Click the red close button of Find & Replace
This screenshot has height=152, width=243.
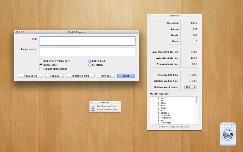pyautogui.click(x=17, y=32)
